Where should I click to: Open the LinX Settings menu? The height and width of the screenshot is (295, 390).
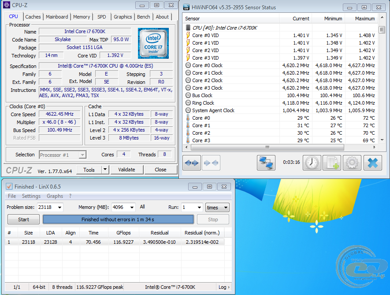[31, 196]
